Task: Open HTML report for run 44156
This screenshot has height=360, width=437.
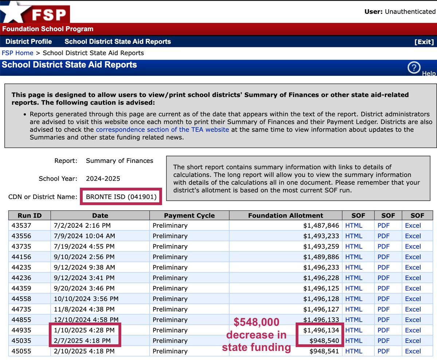Action: point(354,257)
